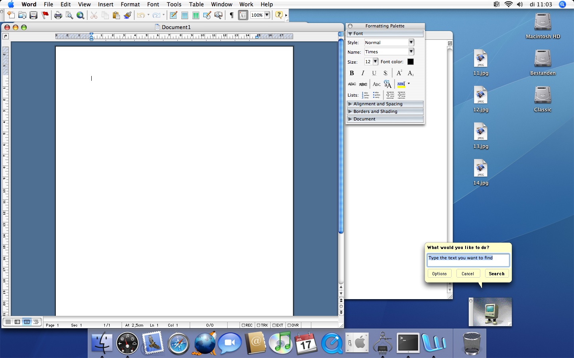Screen dimensions: 574x358
Task: Open the Table menu
Action: pyautogui.click(x=196, y=4)
